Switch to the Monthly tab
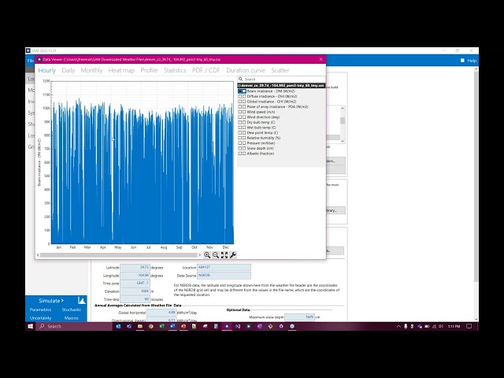The width and height of the screenshot is (504, 378). [91, 70]
